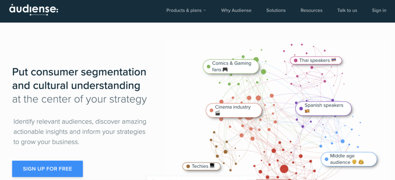Click the Audiense logo

pyautogui.click(x=34, y=10)
